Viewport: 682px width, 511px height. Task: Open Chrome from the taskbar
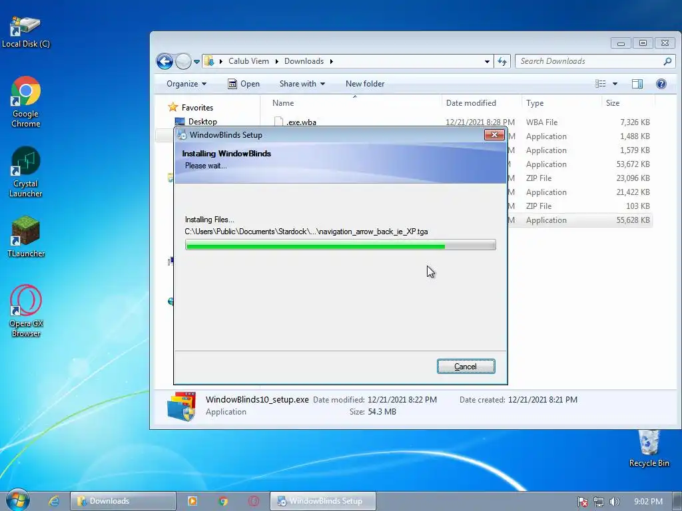pyautogui.click(x=223, y=501)
